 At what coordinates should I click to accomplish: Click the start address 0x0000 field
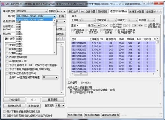(9, 29)
